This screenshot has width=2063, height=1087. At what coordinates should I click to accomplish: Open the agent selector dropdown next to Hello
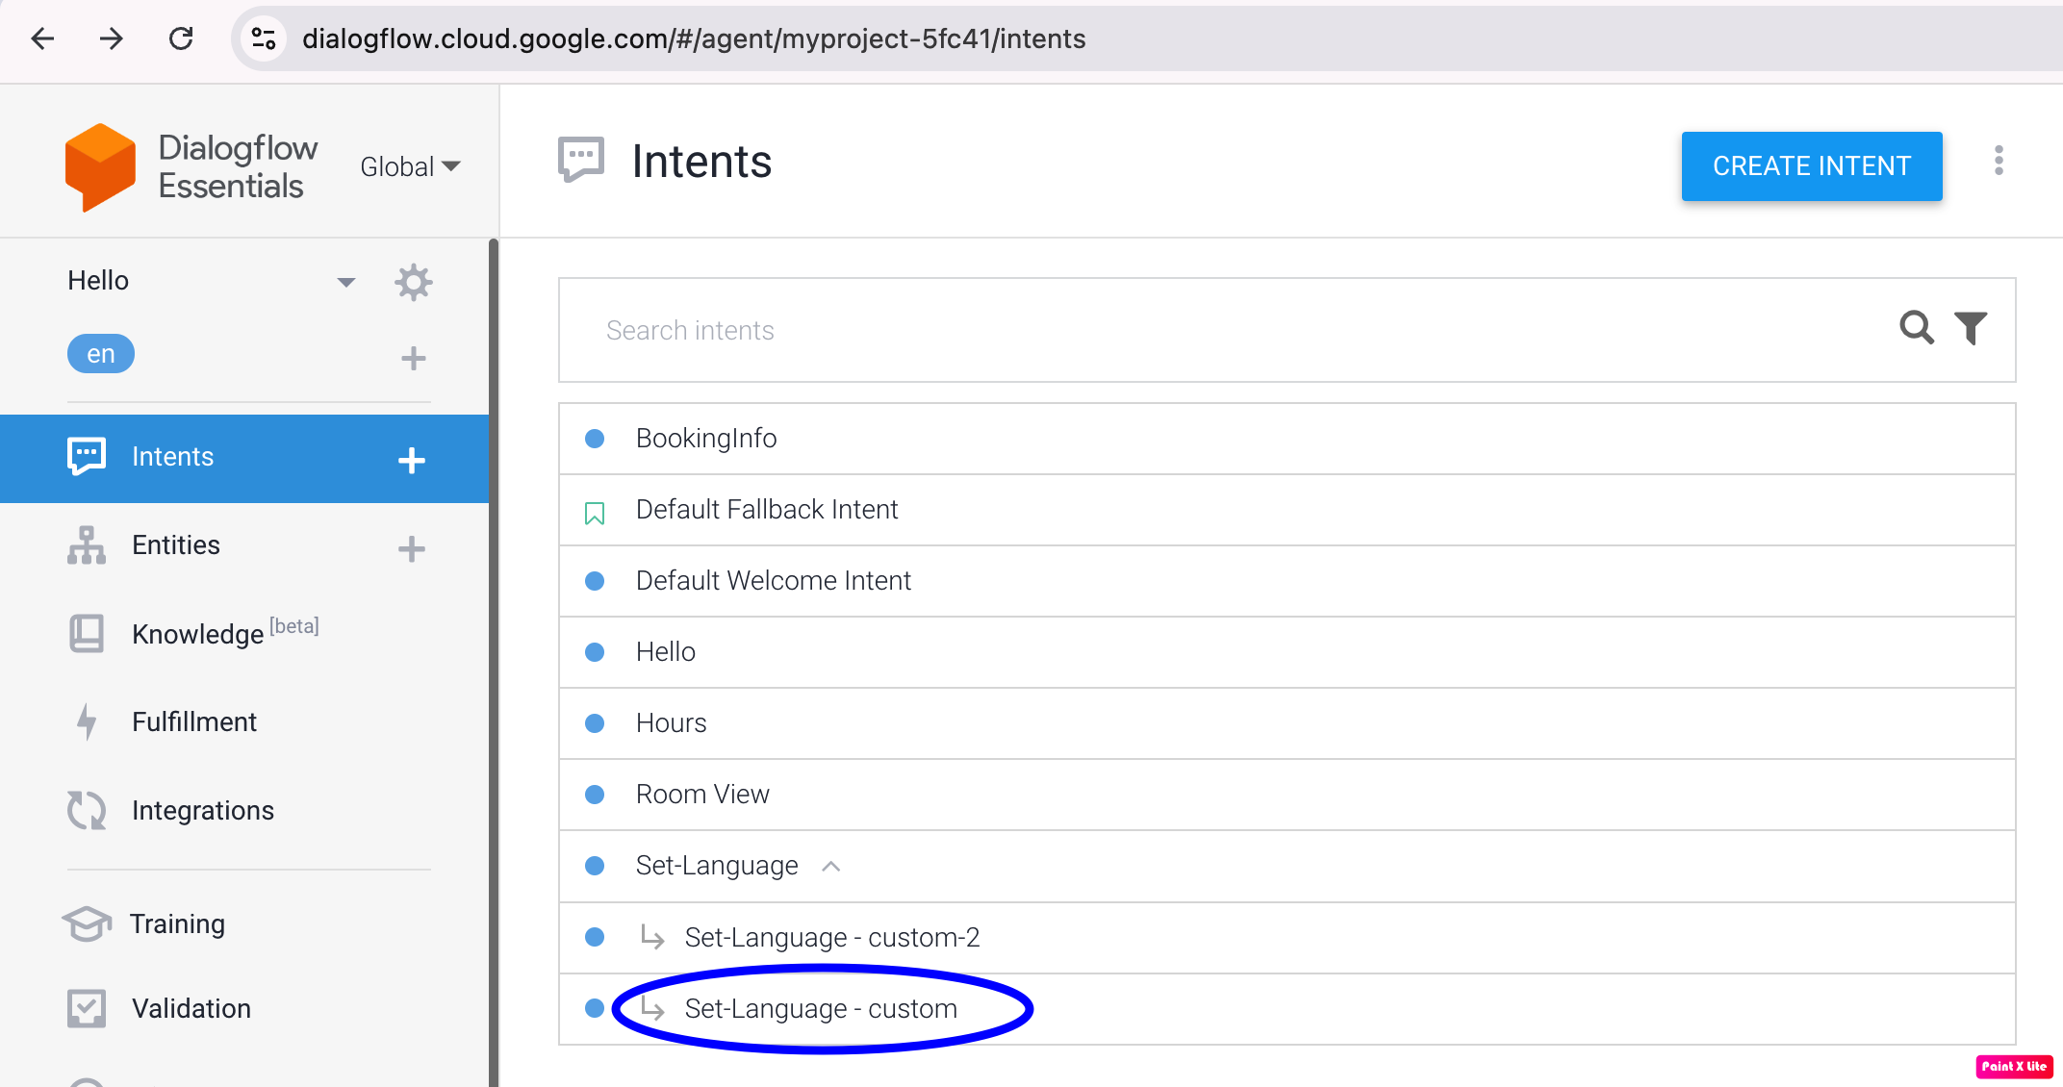coord(346,282)
